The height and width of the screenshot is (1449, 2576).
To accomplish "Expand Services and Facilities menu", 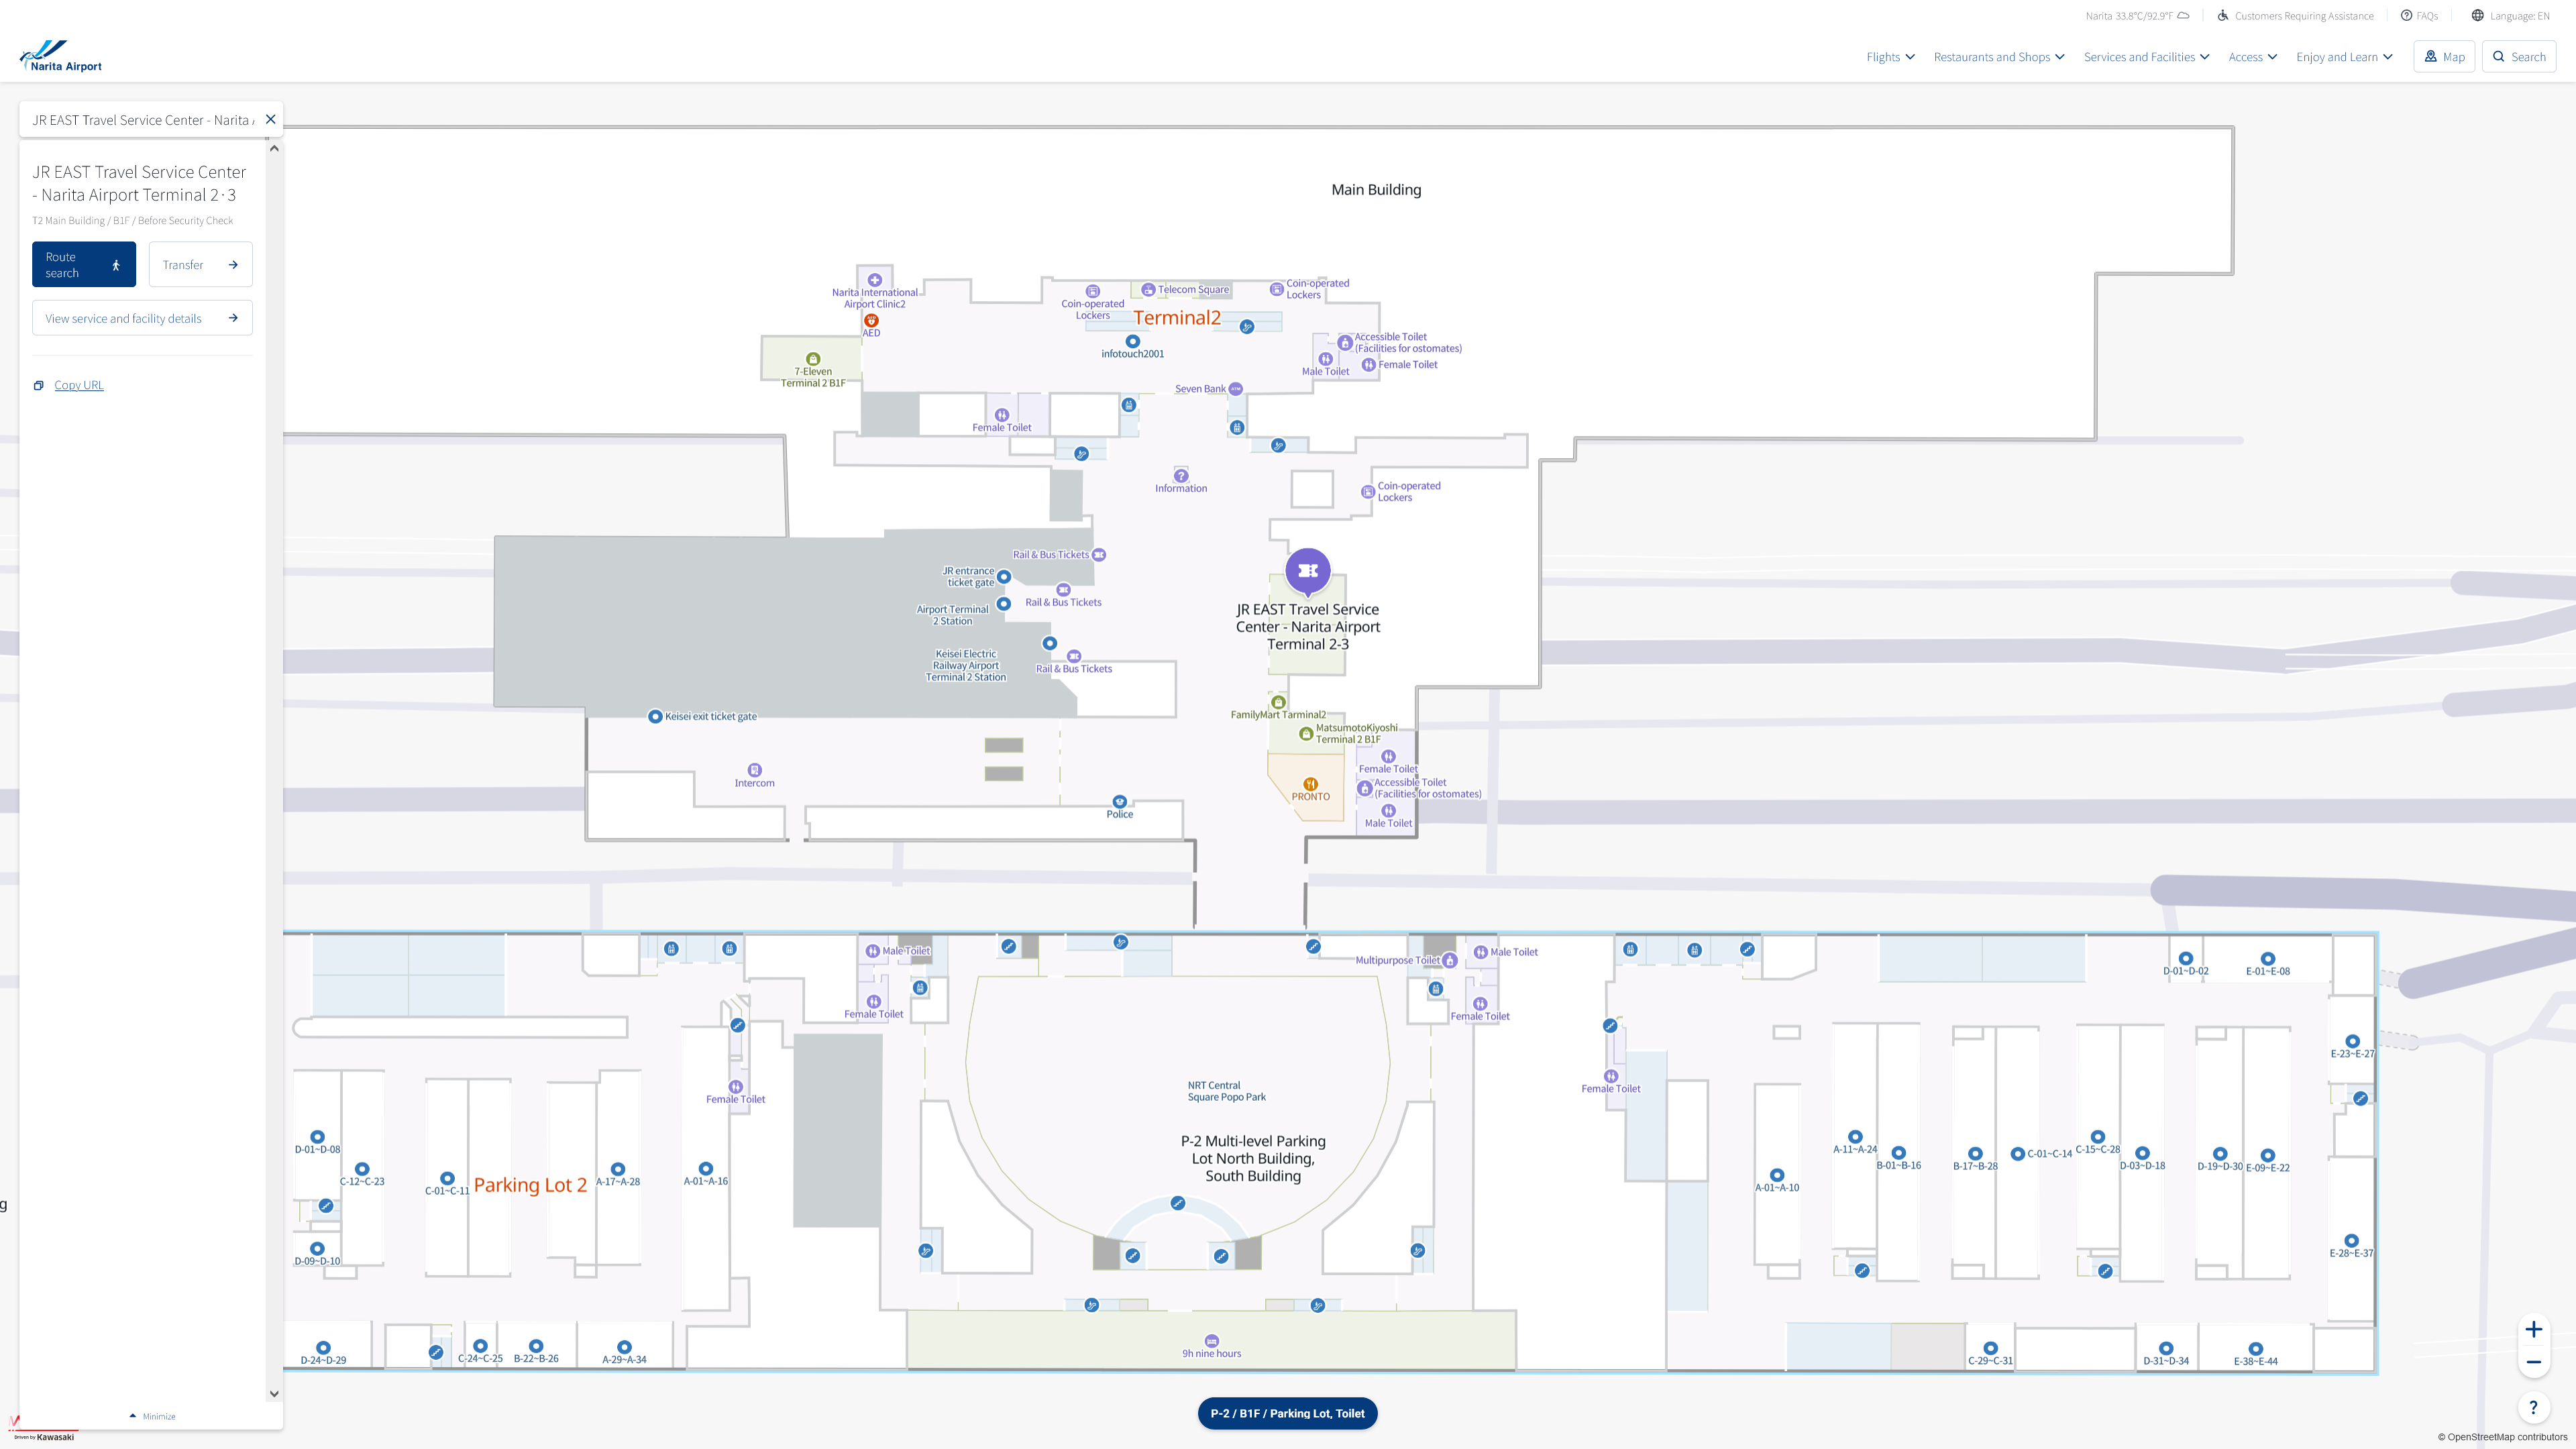I will coord(2147,57).
